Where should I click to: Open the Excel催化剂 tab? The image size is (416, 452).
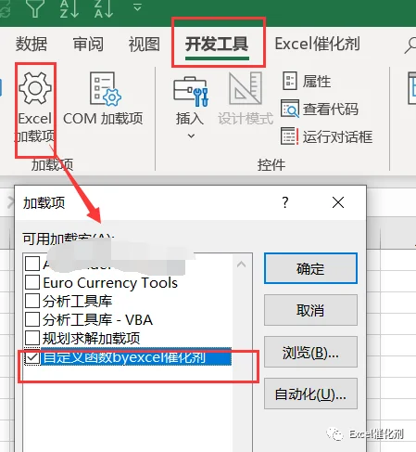(318, 44)
